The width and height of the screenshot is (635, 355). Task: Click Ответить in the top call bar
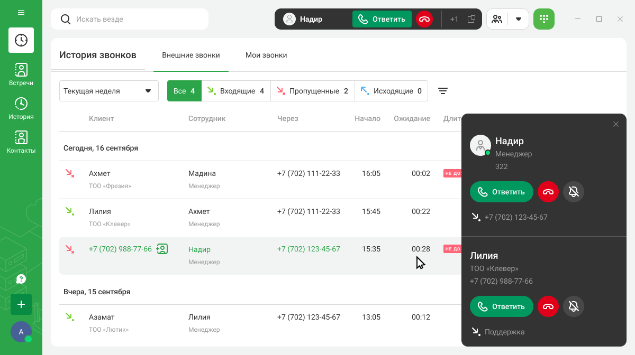click(x=382, y=19)
